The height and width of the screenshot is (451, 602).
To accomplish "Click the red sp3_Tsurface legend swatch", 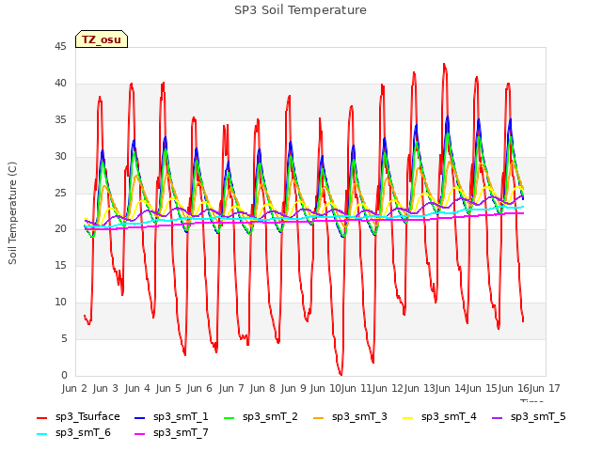I will pos(41,417).
